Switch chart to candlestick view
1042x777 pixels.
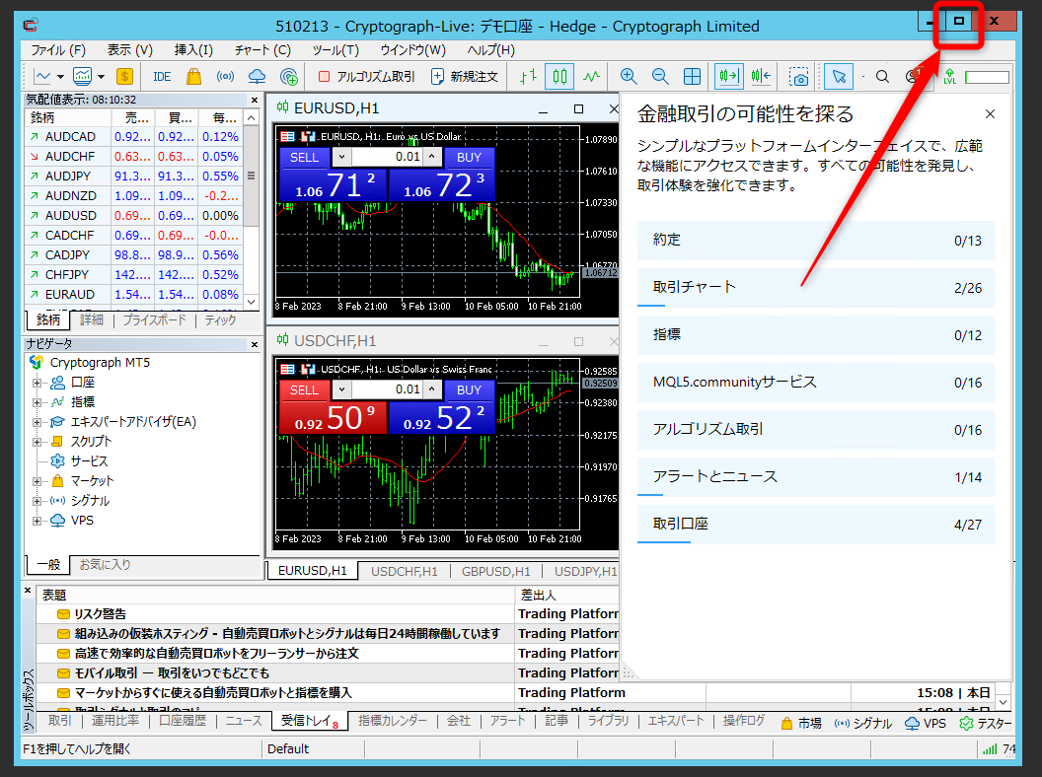pyautogui.click(x=559, y=76)
